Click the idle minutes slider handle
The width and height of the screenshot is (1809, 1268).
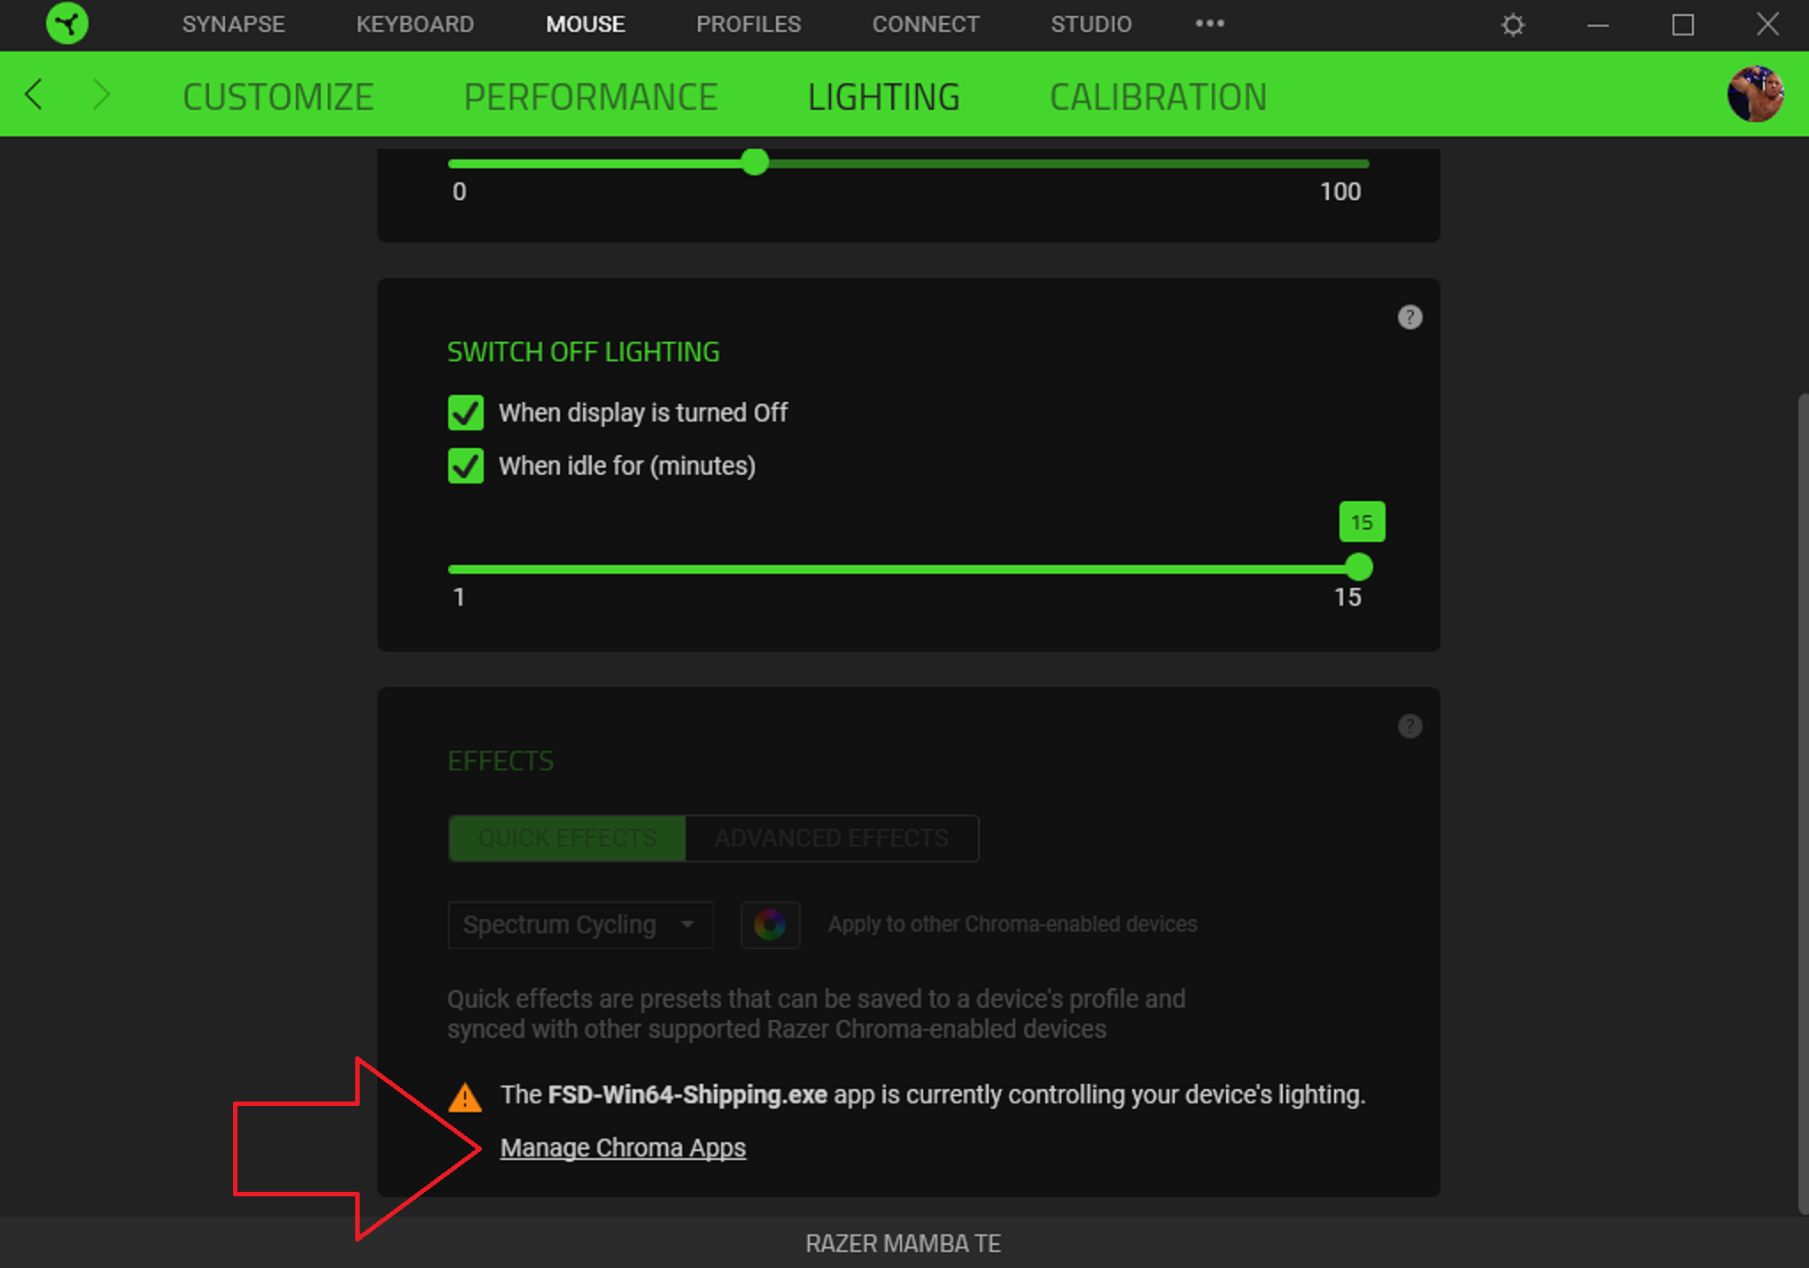coord(1358,567)
